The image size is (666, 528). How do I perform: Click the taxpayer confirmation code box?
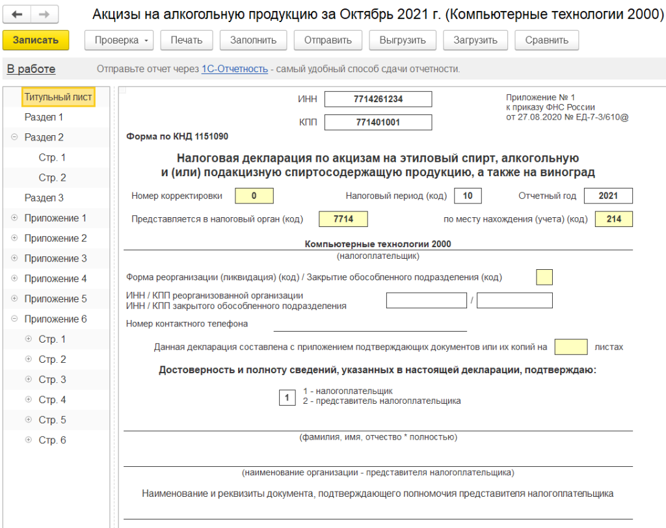point(287,397)
